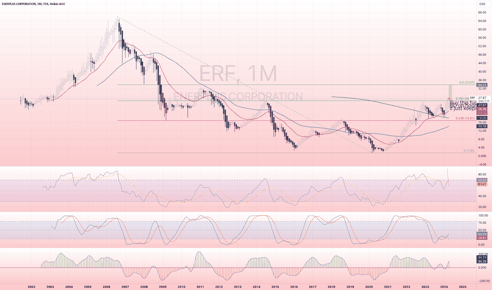Select the 28.81 stochastic value tag
This screenshot has height=290, width=492.
pos(481,238)
